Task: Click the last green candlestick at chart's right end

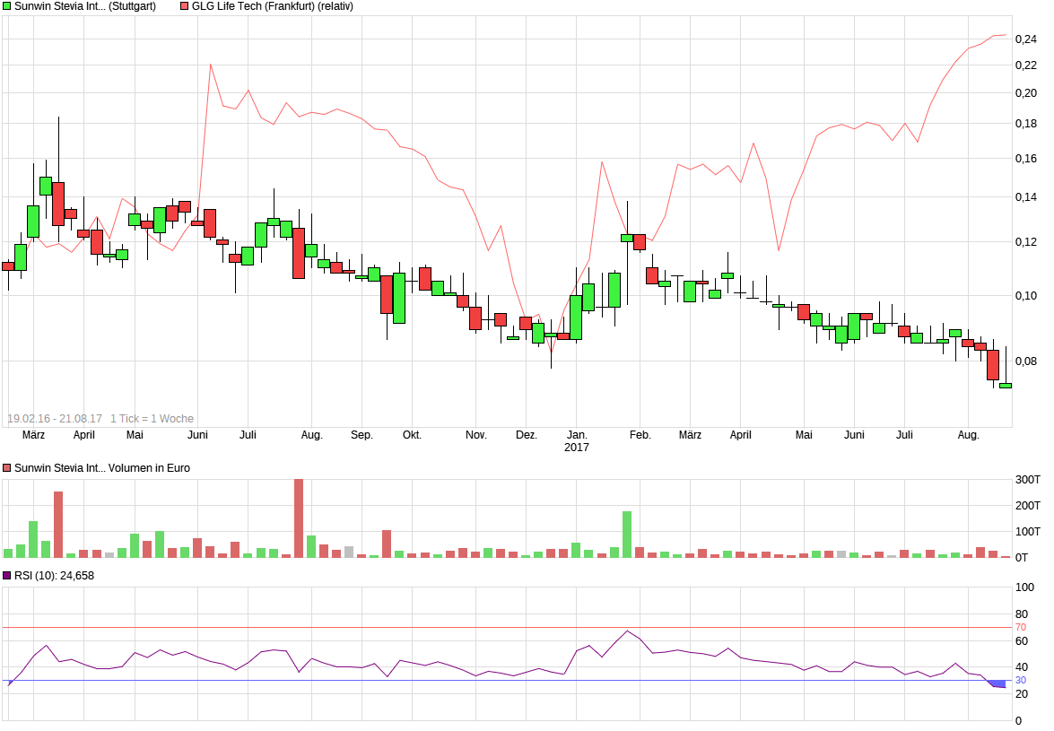Action: click(1006, 386)
